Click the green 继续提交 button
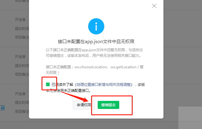202x129 pixels. pos(108,105)
